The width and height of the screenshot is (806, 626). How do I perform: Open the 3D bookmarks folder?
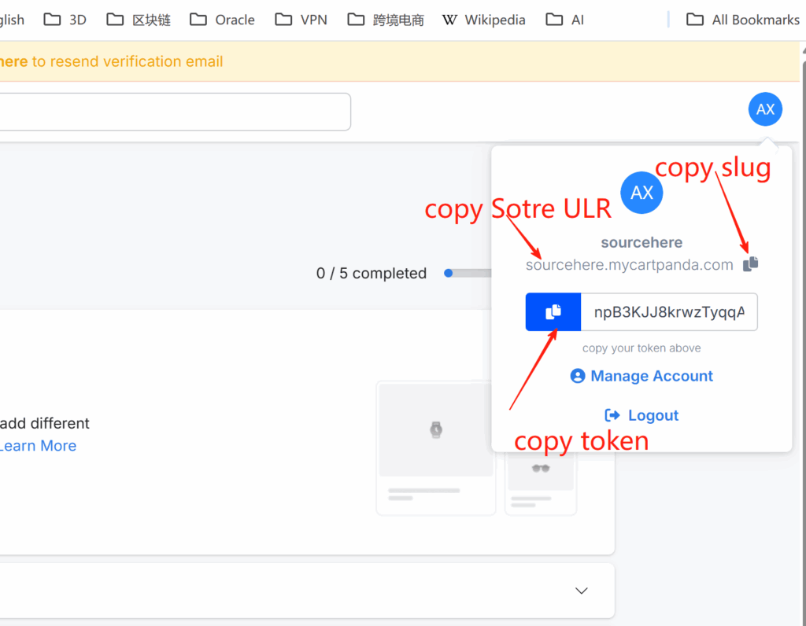(65, 20)
